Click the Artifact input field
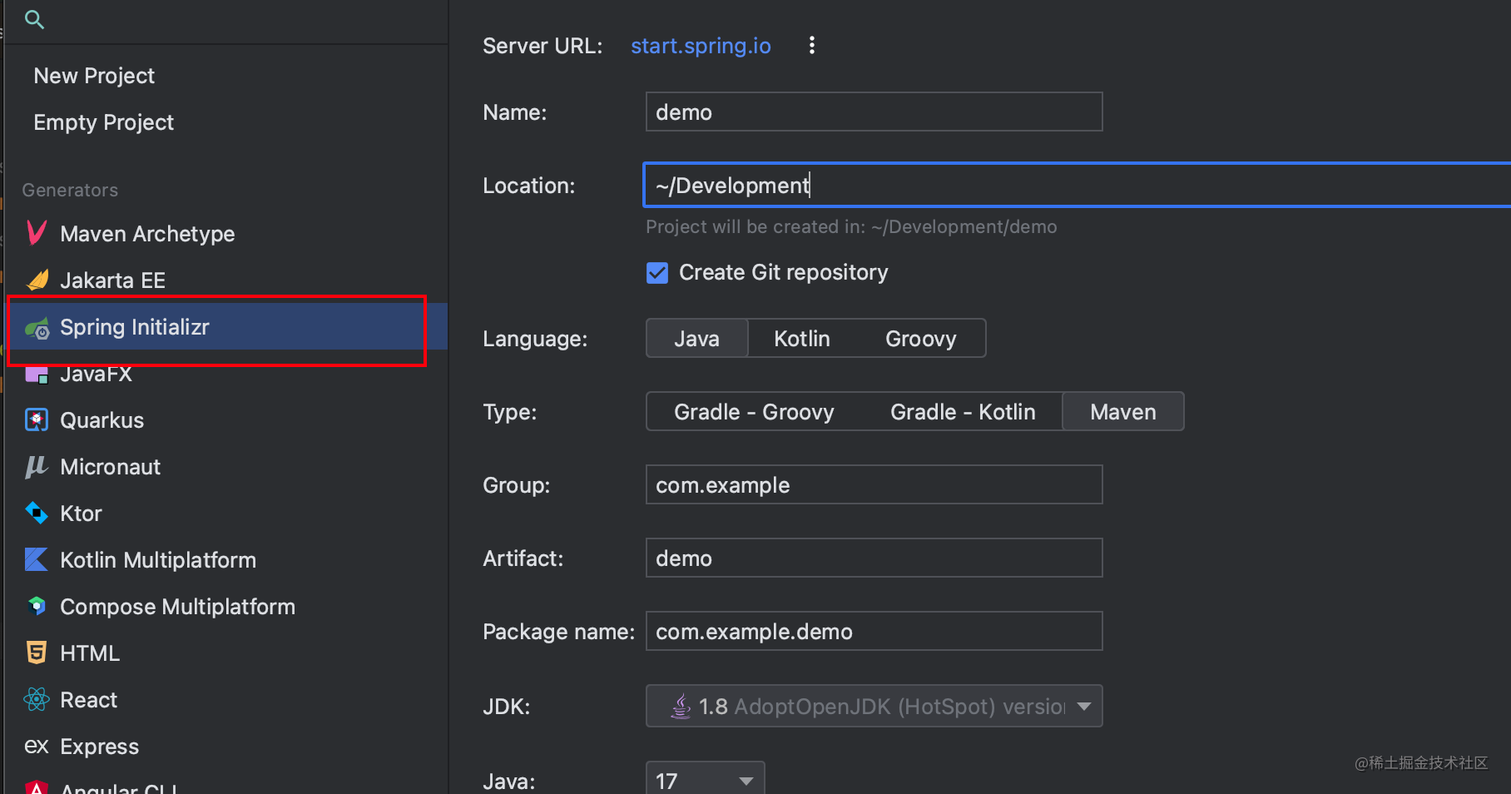The width and height of the screenshot is (1511, 794). click(874, 558)
